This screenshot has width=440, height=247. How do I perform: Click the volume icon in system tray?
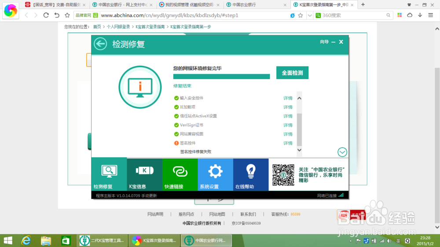pyautogui.click(x=389, y=241)
